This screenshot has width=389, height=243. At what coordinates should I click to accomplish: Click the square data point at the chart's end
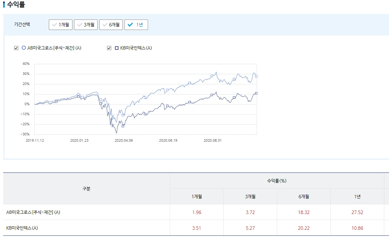pyautogui.click(x=256, y=93)
